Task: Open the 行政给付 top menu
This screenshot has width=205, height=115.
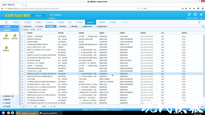Action: [x=16, y=22]
